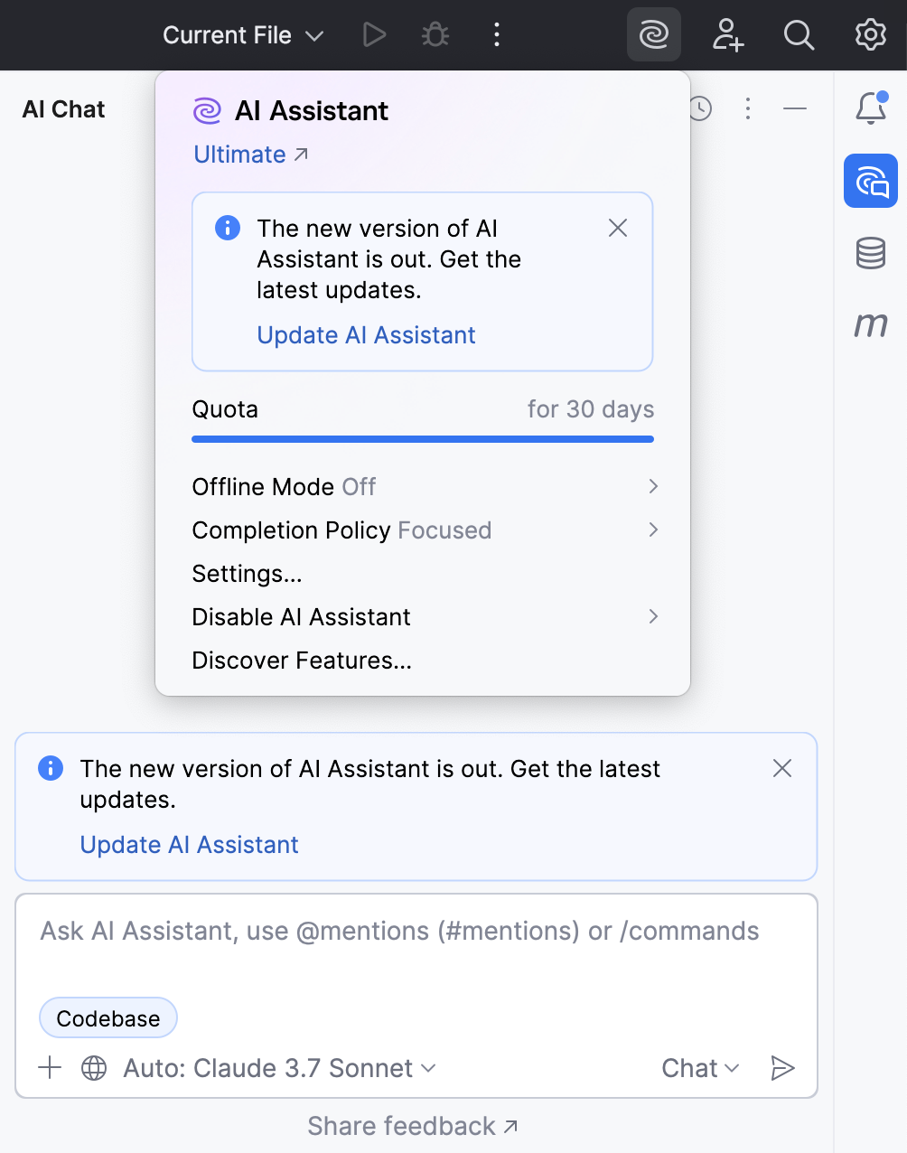The width and height of the screenshot is (907, 1153).
Task: Expand the Offline Mode submenu
Action: tap(425, 487)
